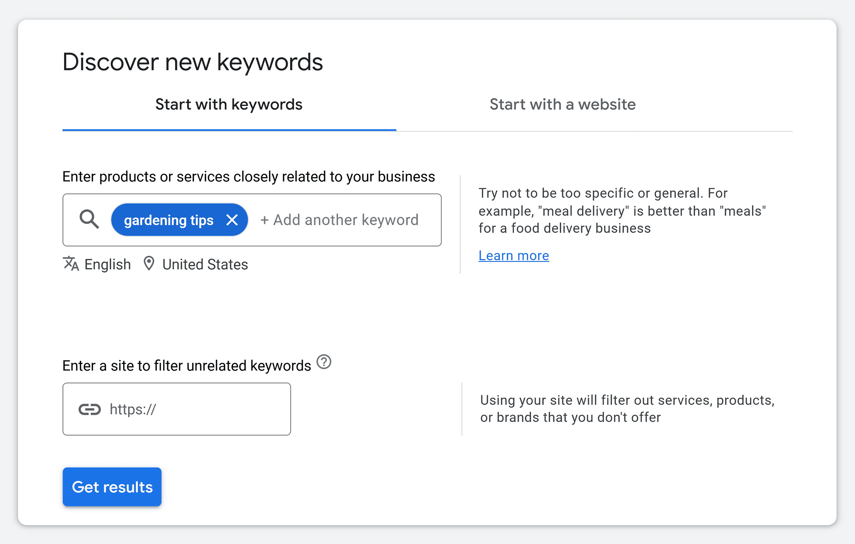Screen dimensions: 855x544
Task: Click the magnifying glass search icon
Action: pos(89,220)
